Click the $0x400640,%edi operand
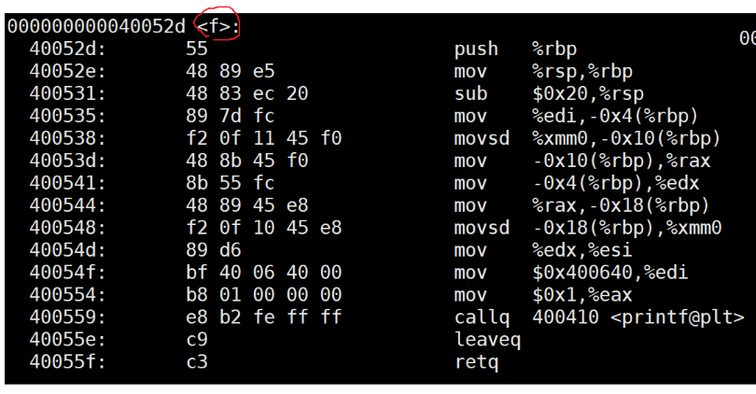Screen dimensions: 756x394 coord(609,273)
